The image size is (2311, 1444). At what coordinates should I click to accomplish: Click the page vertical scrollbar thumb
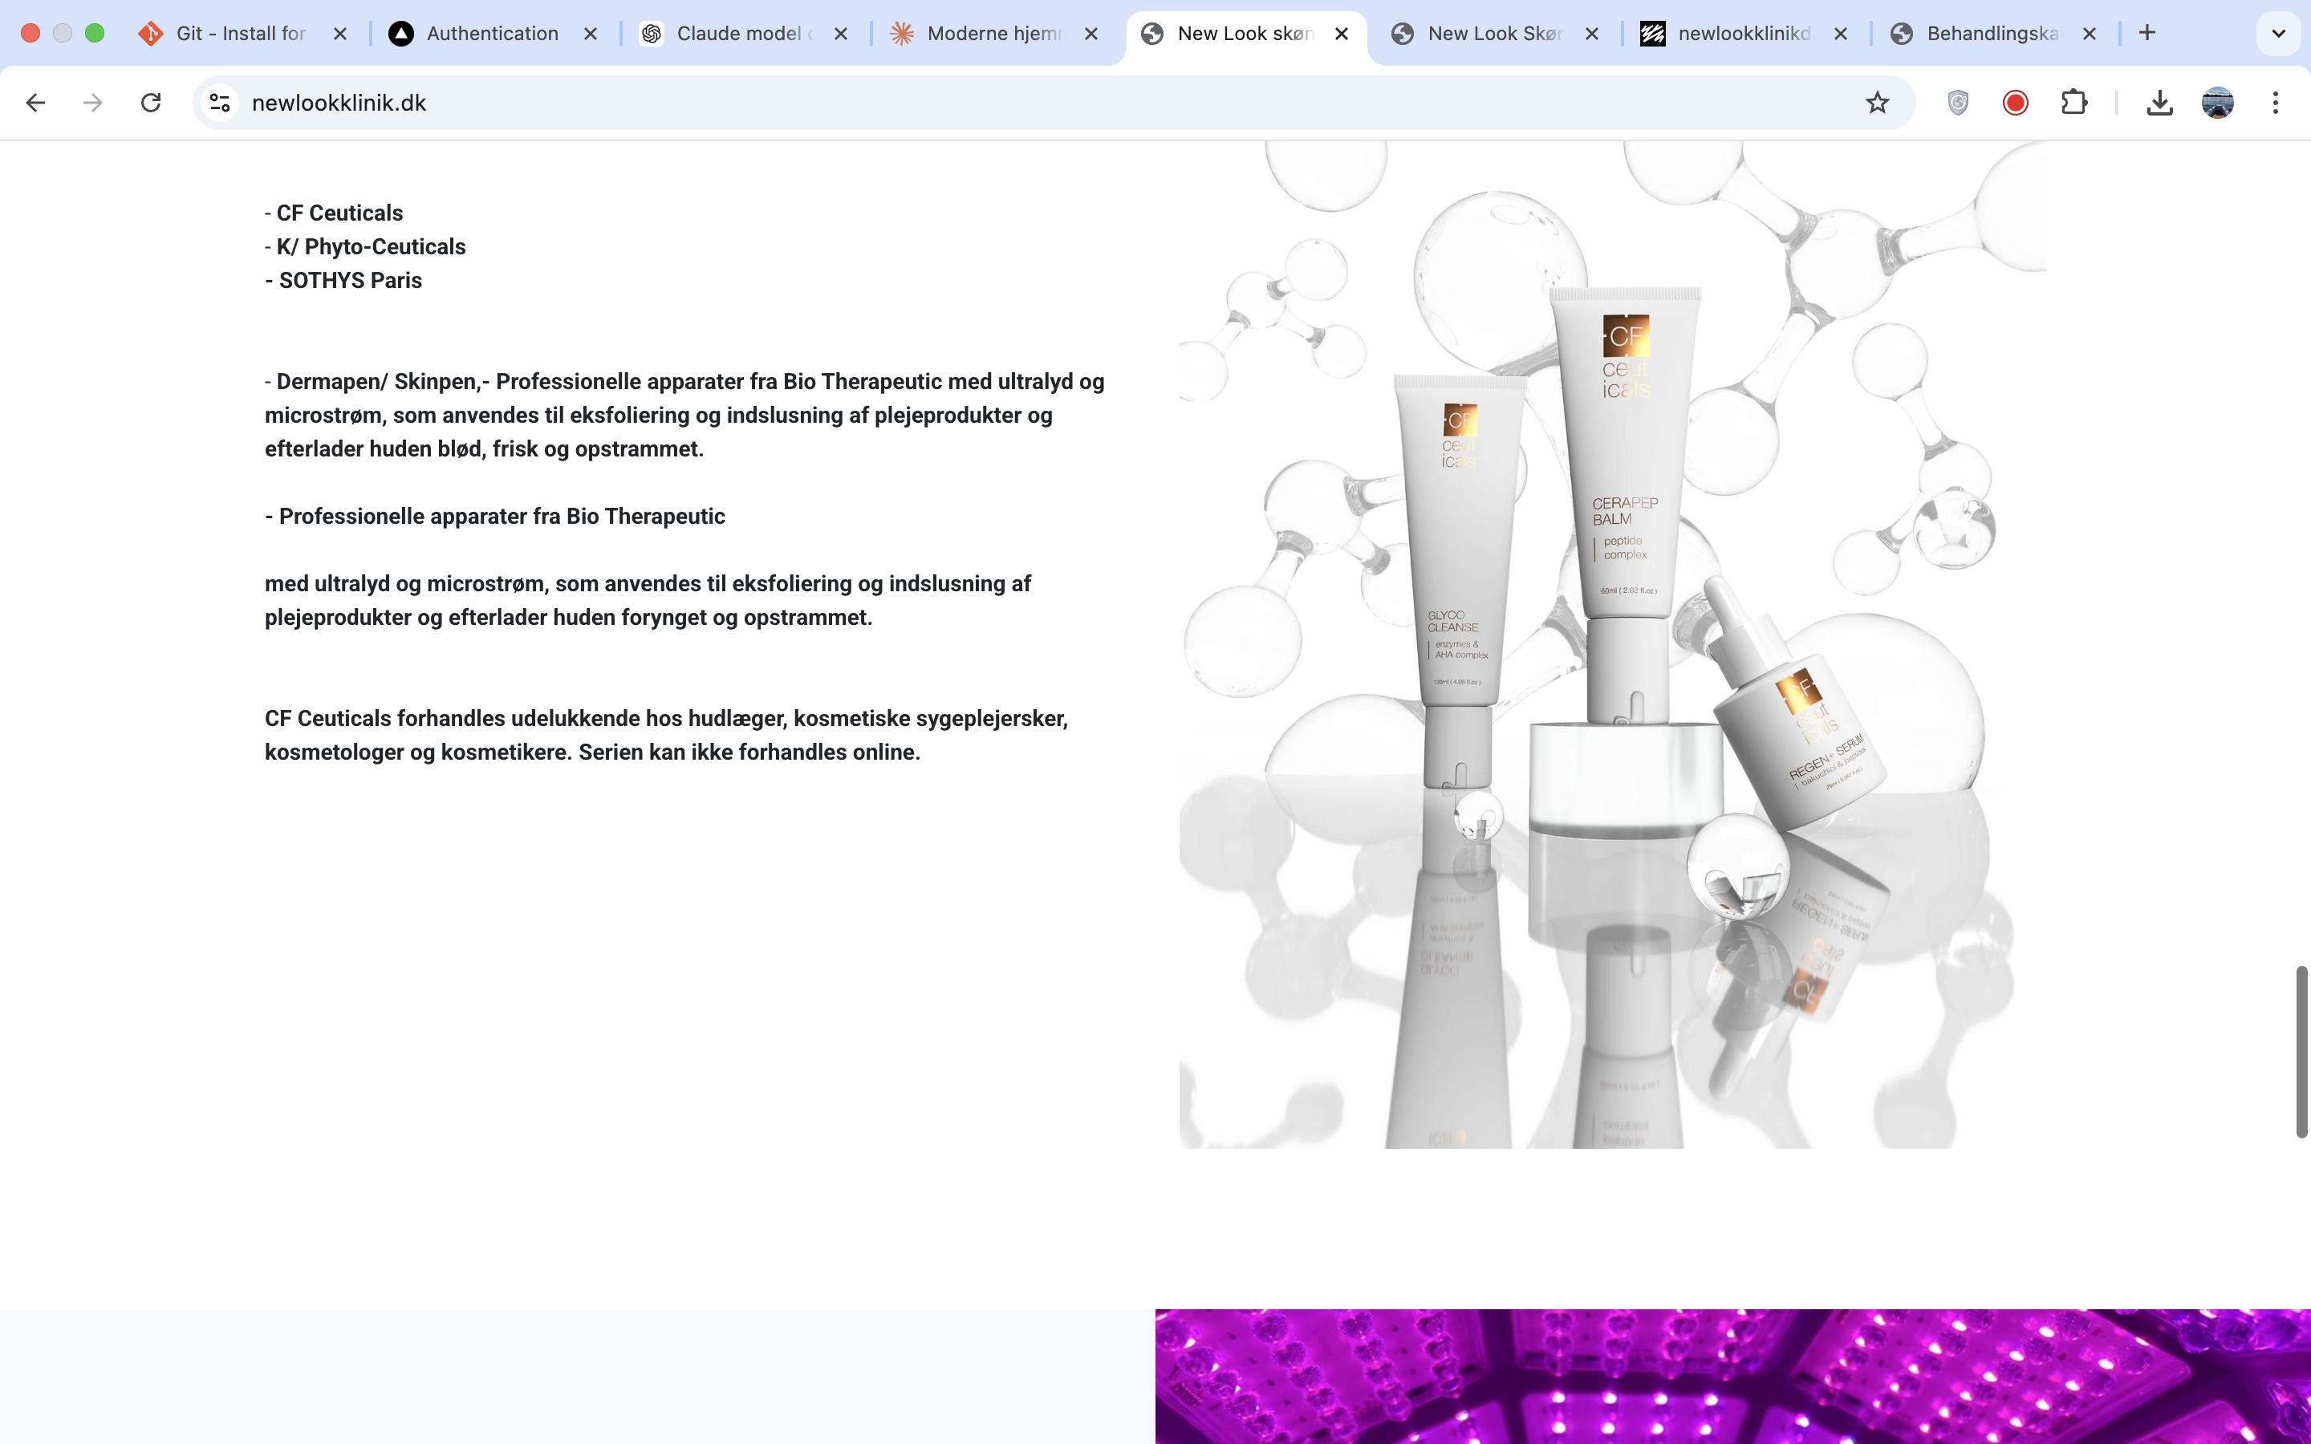coord(2301,1051)
